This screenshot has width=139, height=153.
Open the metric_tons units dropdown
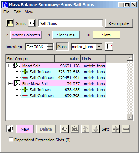pyautogui.click(x=99, y=47)
